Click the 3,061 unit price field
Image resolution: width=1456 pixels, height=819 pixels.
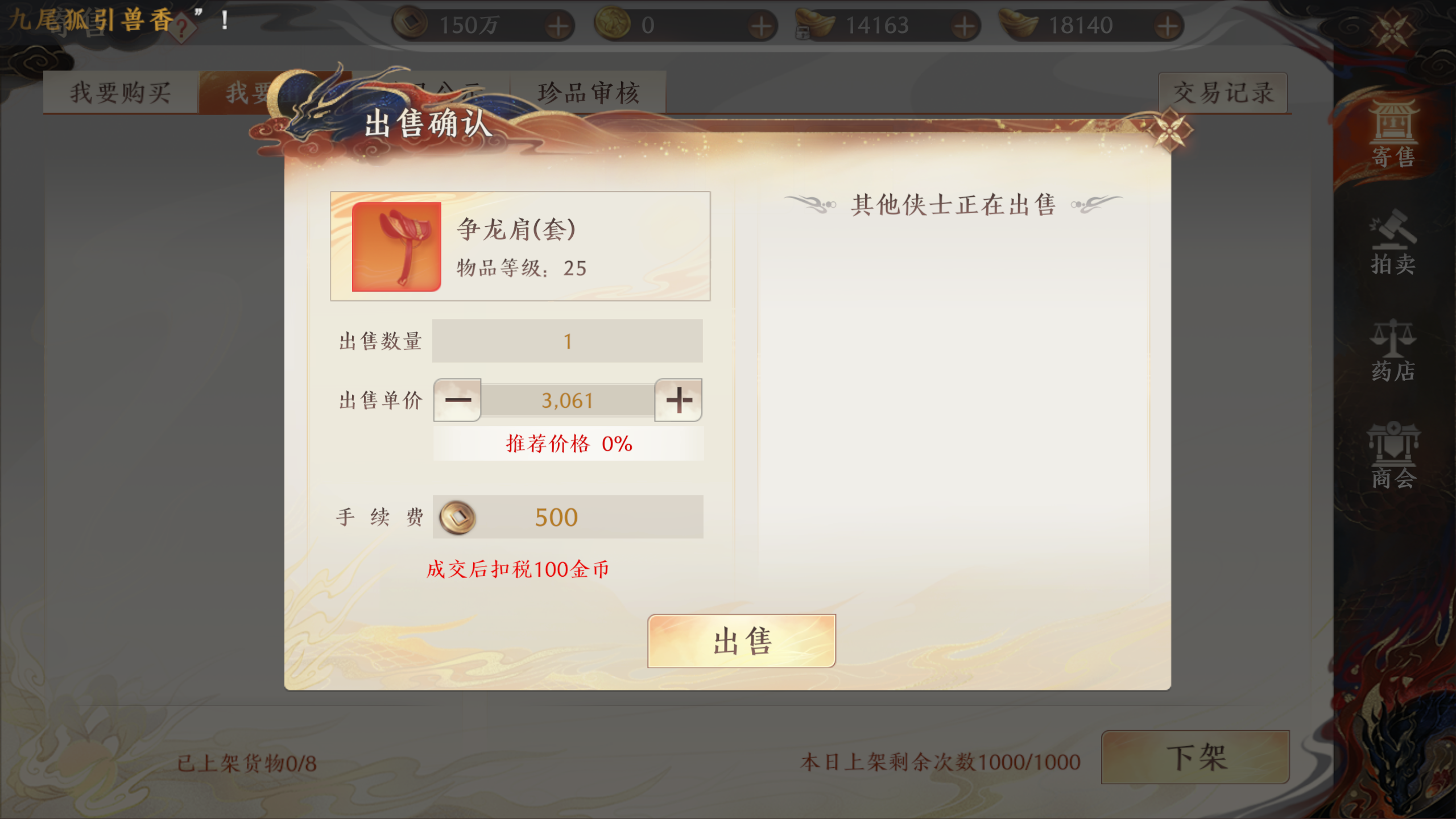coord(568,400)
